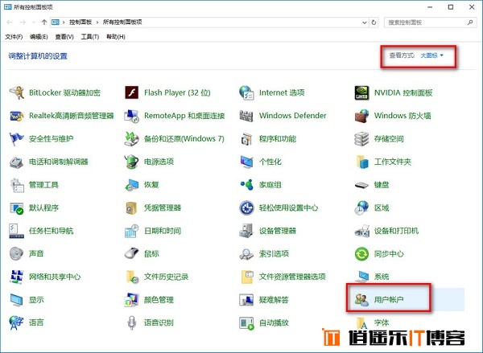Open 同步中心 green icon
This screenshot has width=483, height=353.
[x=361, y=254]
